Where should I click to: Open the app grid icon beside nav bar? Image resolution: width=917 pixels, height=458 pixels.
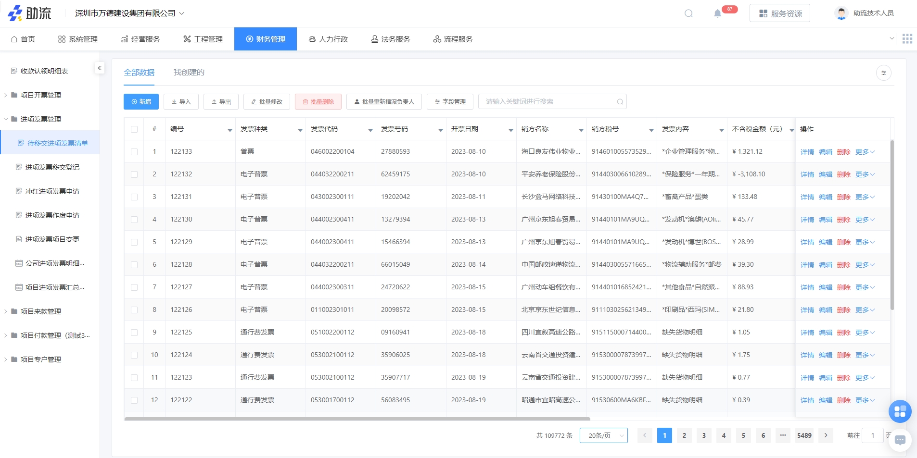pos(907,39)
